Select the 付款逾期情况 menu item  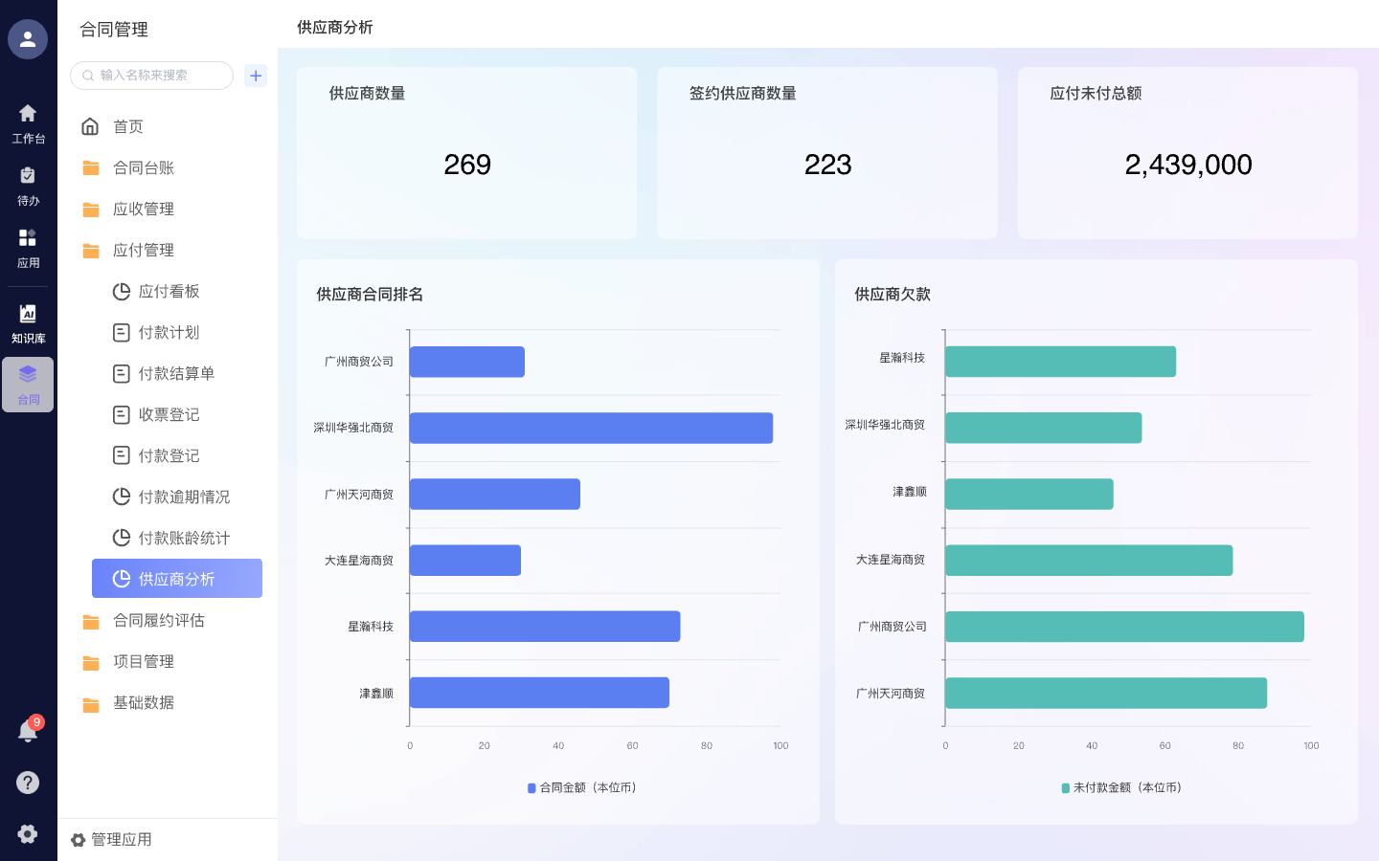(184, 497)
